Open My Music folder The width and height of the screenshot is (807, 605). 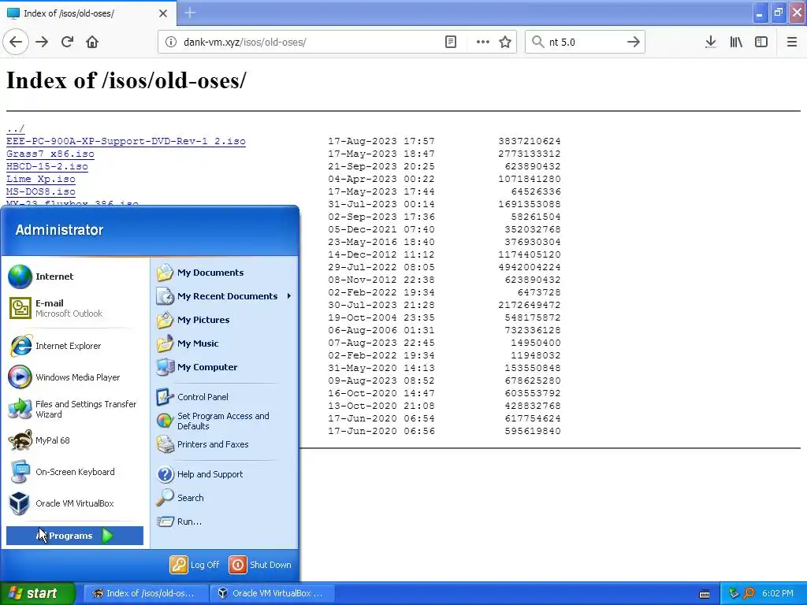224,343
